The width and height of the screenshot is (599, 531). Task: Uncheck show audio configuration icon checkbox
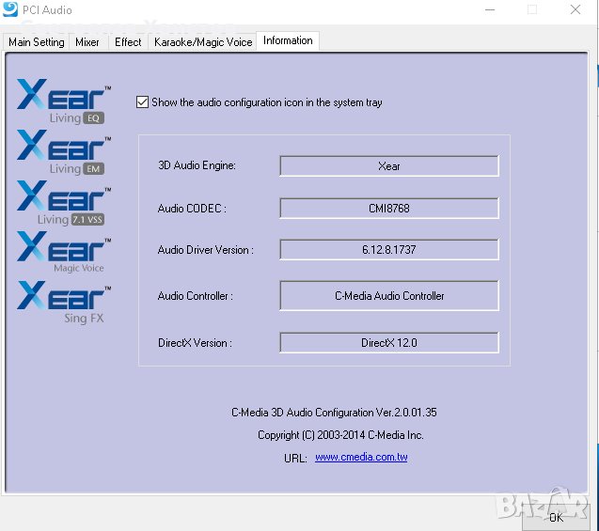point(143,102)
